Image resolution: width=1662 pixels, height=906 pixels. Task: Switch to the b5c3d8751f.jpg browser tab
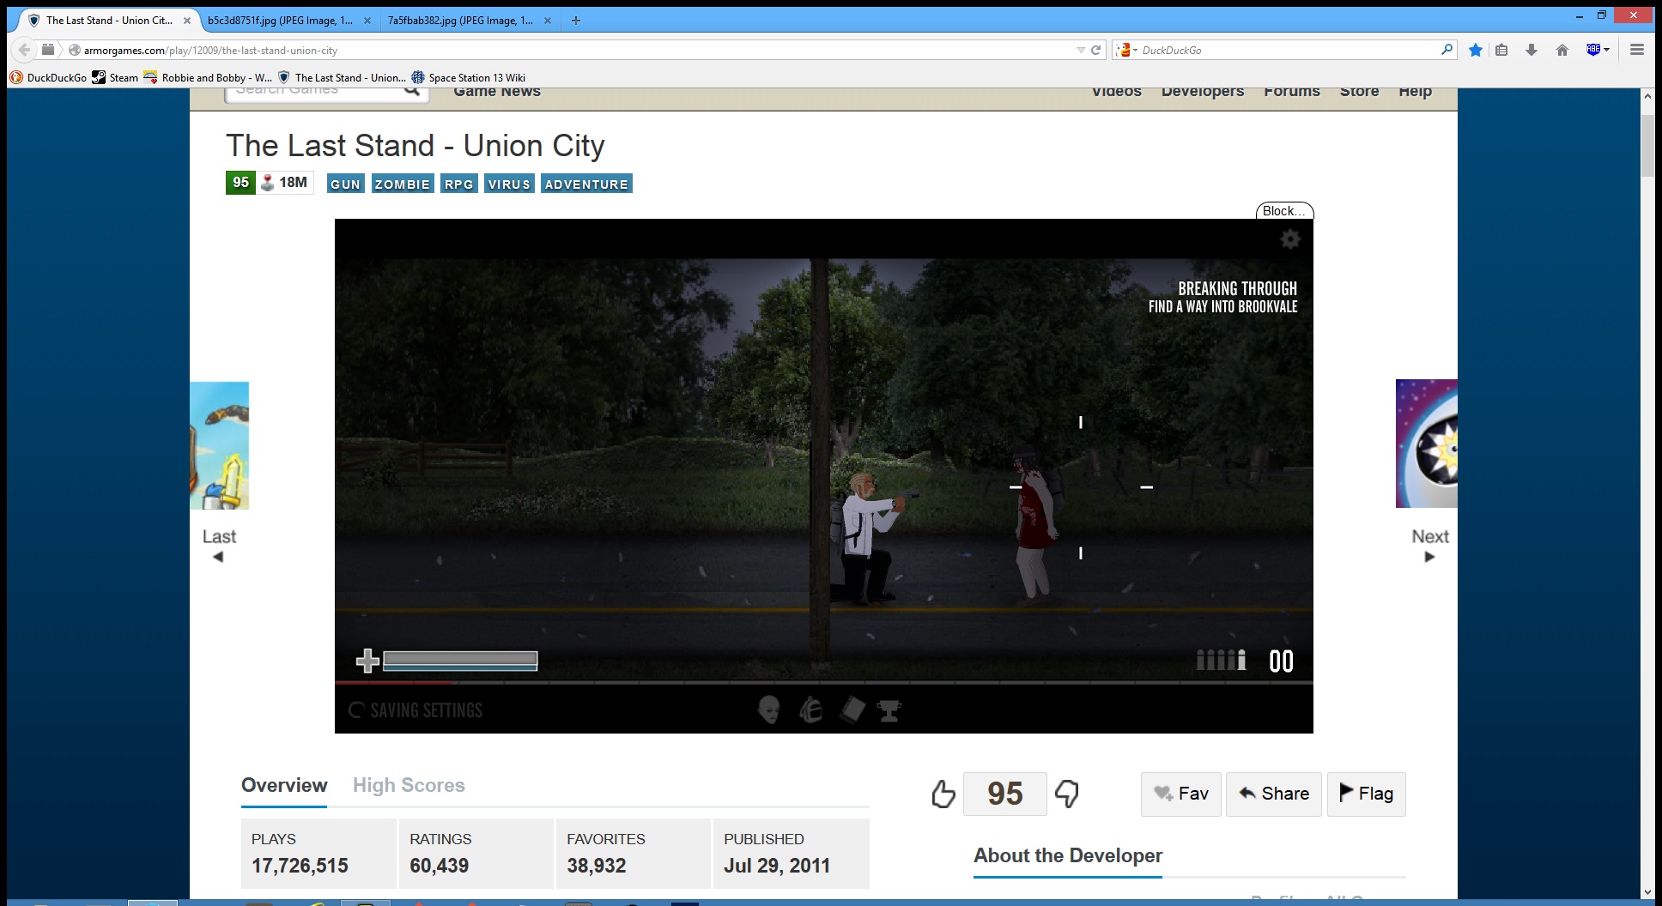[280, 20]
